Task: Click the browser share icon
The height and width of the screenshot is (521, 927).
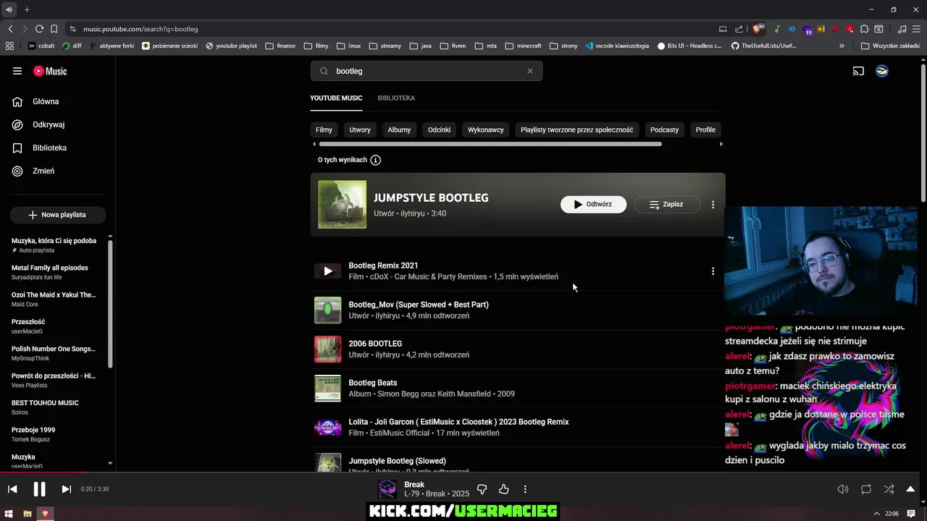Action: 739,29
